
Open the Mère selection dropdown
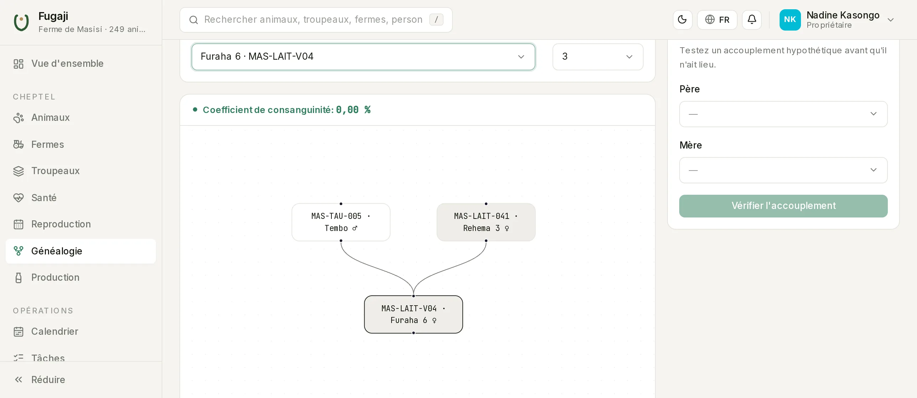click(783, 170)
